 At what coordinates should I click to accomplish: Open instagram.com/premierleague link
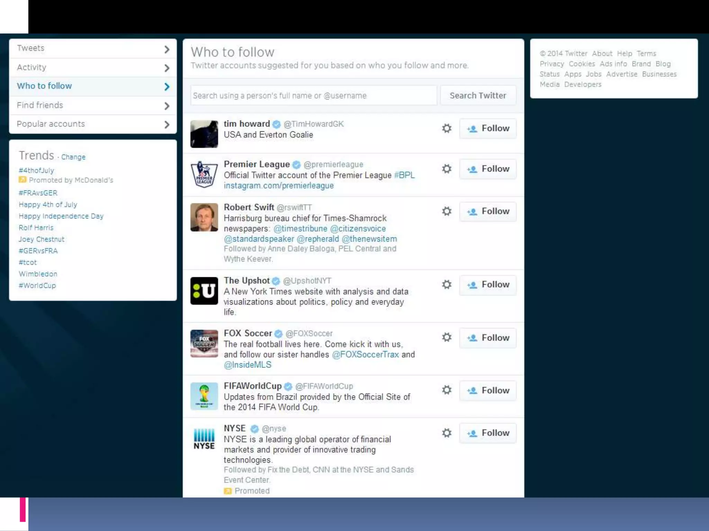279,186
